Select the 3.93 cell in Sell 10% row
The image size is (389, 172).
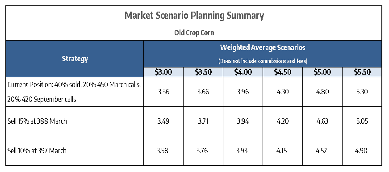243,151
